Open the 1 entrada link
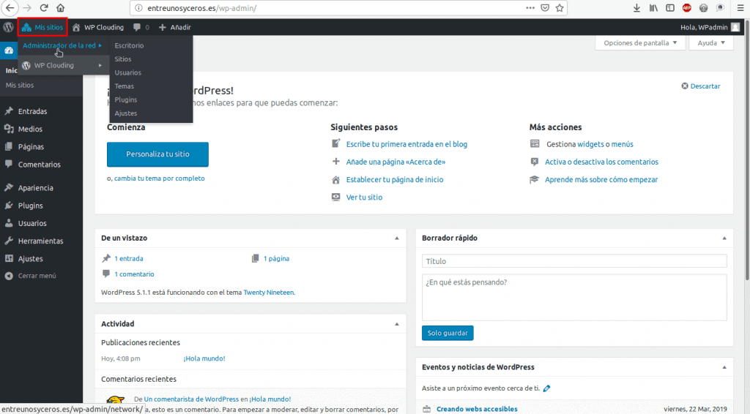The width and height of the screenshot is (750, 414). click(129, 258)
